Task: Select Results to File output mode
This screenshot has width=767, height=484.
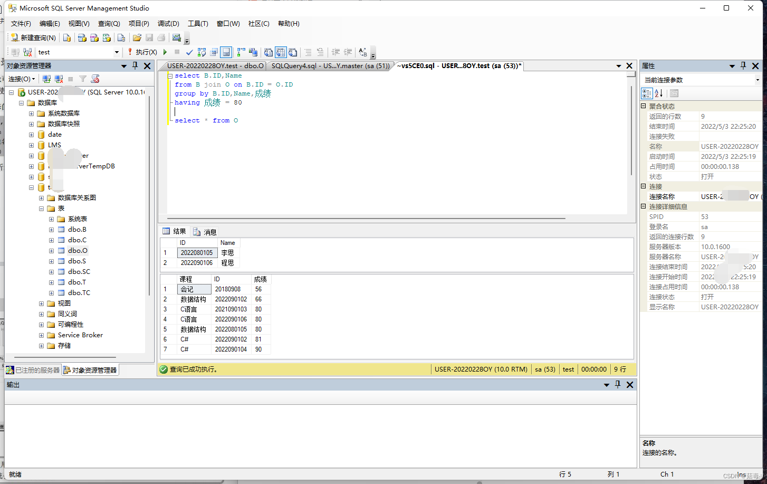Action: coord(293,52)
